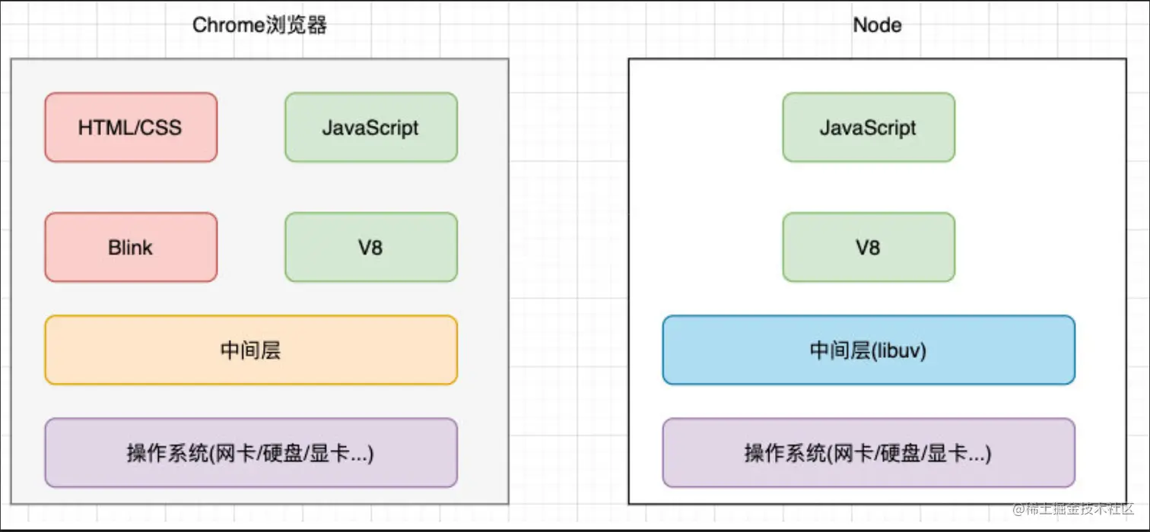Select the orange 中间层 box
1150x532 pixels.
[251, 350]
